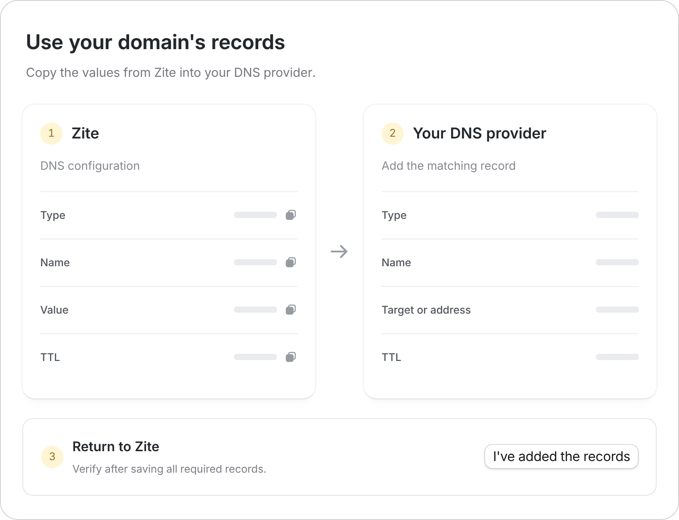
Task: Click the "Your DNS provider" card title
Action: point(479,133)
